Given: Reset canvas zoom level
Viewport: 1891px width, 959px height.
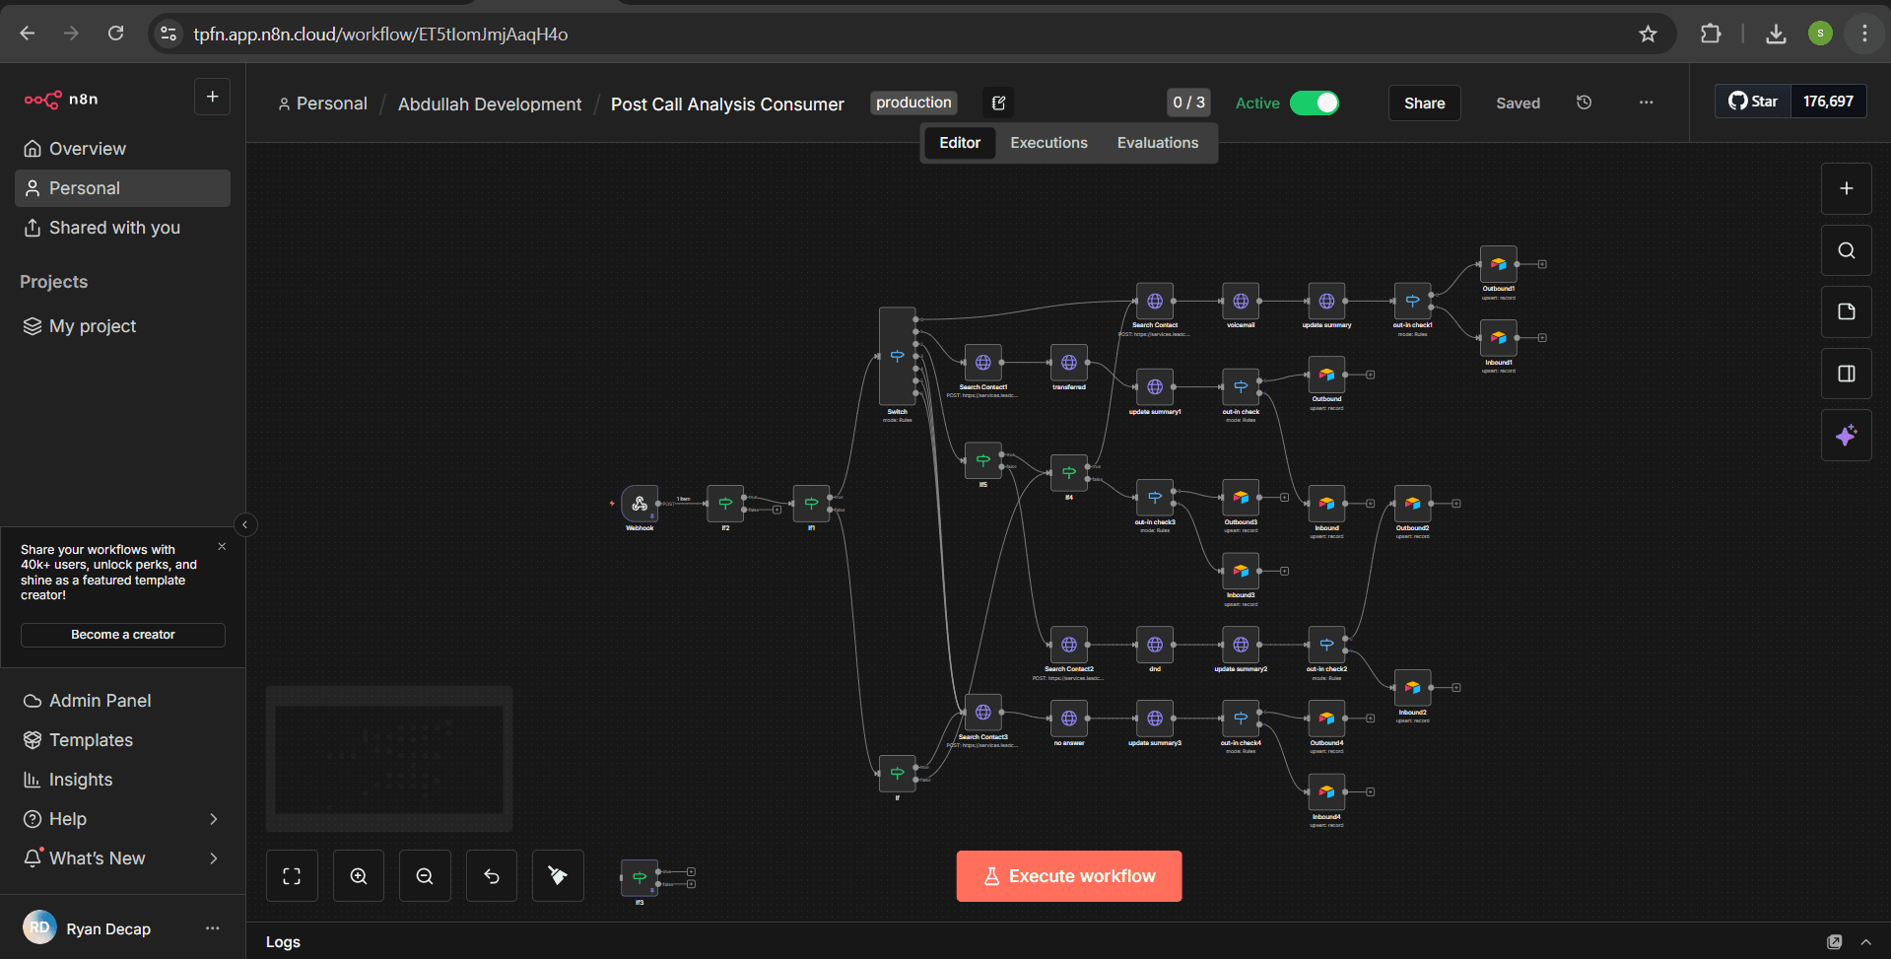Looking at the screenshot, I should (492, 876).
